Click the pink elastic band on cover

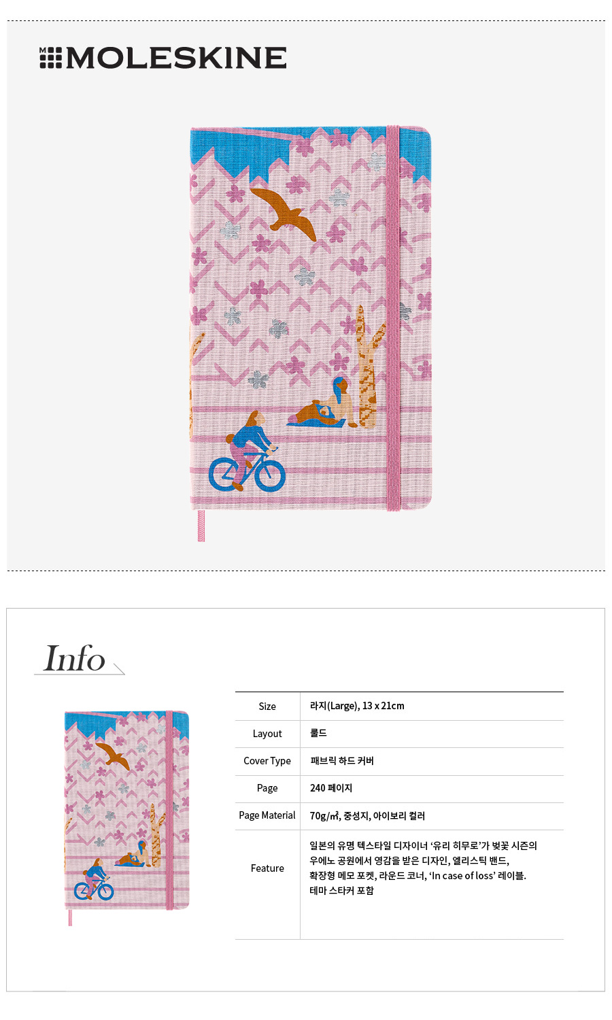[x=393, y=318]
